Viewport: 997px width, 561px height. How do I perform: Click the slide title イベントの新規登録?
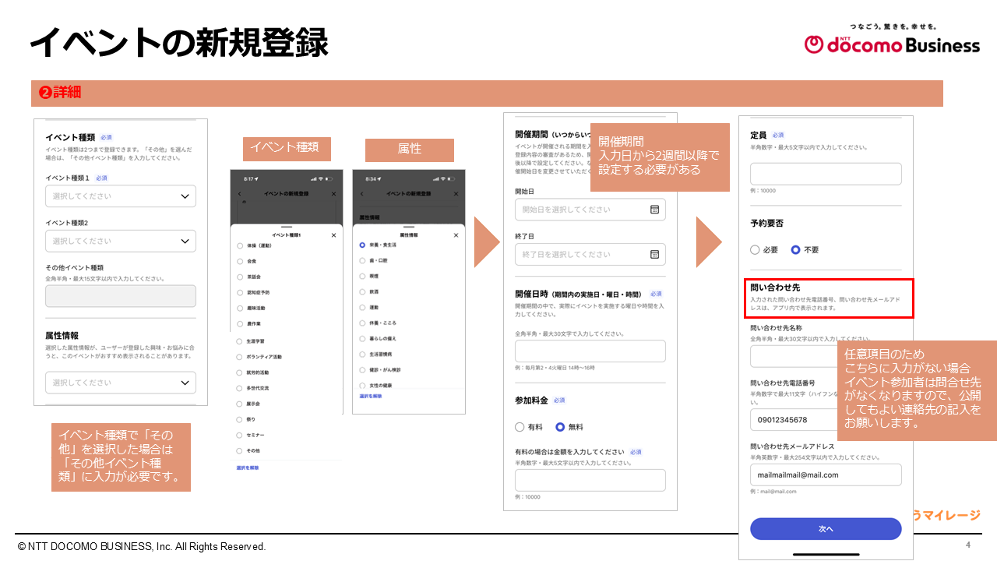pos(178,42)
